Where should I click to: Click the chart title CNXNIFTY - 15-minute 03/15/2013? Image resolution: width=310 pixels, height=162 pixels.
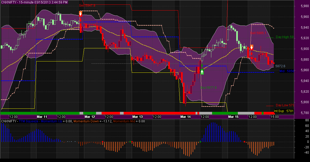tap(34, 2)
